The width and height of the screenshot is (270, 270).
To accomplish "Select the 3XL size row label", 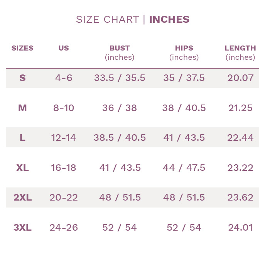I will click(x=22, y=228).
